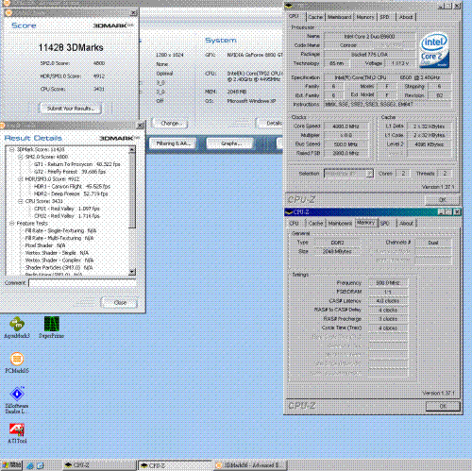Select Vertex Shader - Simple row

click(57, 253)
